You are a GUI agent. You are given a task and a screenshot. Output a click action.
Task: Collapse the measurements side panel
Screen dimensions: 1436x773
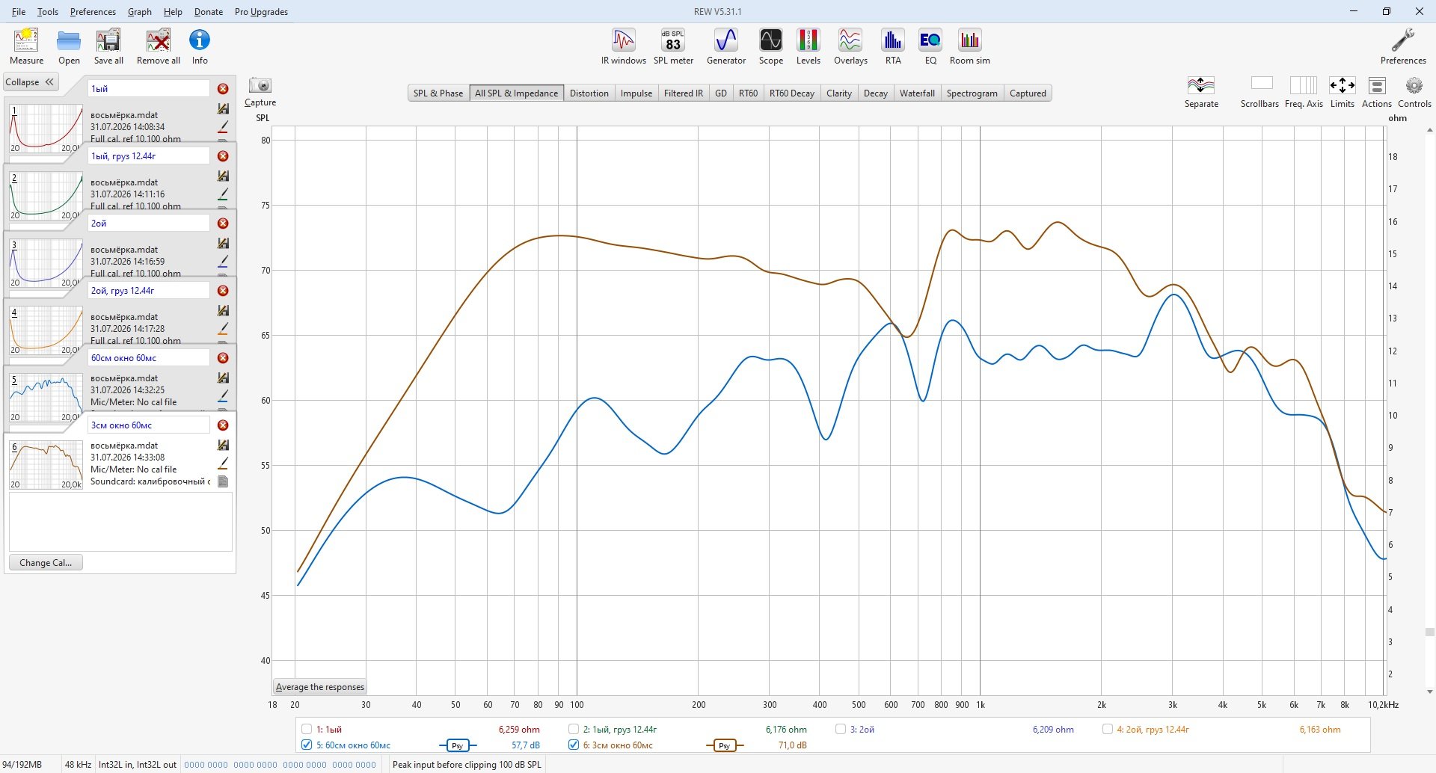[31, 82]
